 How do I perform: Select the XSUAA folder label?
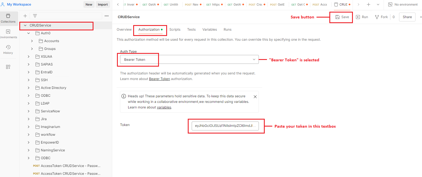coord(46,57)
